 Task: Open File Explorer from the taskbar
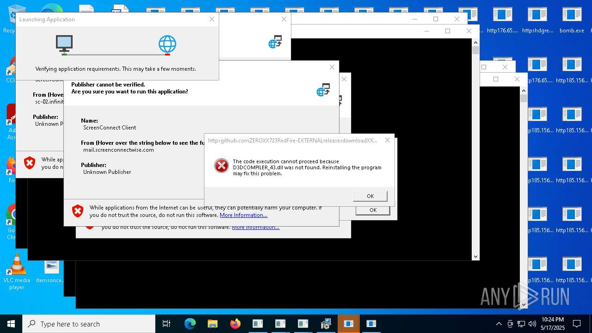click(x=212, y=324)
